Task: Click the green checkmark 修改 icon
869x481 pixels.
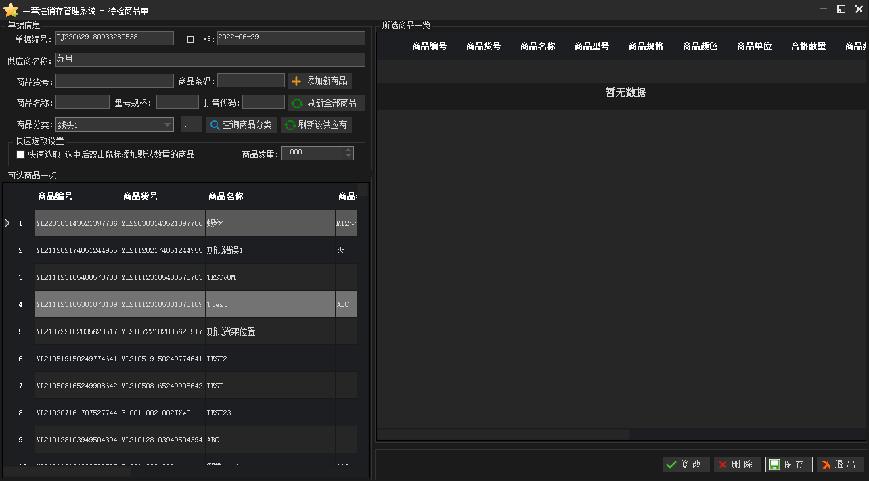Action: click(671, 465)
